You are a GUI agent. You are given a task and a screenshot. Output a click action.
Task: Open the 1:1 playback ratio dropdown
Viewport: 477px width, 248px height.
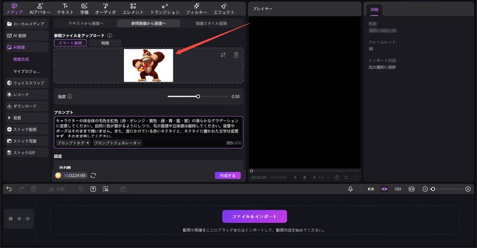click(324, 177)
